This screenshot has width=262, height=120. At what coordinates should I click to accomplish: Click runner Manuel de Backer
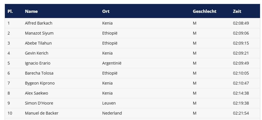(42, 113)
